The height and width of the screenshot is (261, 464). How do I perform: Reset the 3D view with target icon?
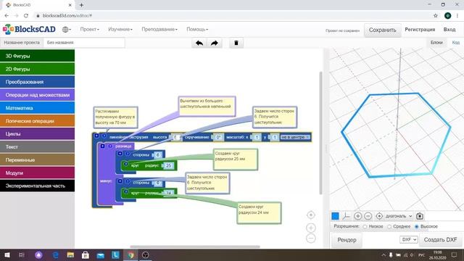pyautogui.click(x=379, y=216)
